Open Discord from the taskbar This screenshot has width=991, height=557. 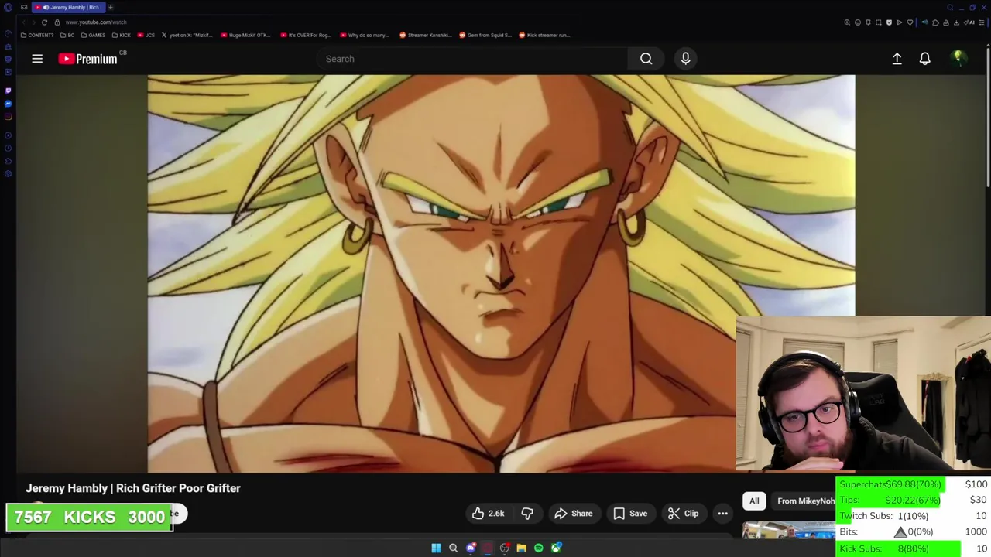pyautogui.click(x=471, y=548)
